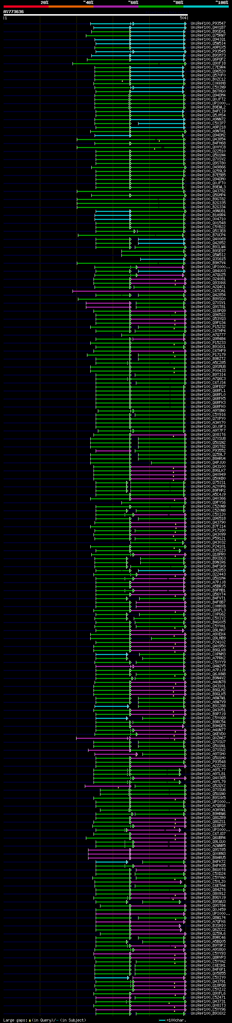
Task: Open hit UniRef100_B6THG0
Action: point(208,91)
